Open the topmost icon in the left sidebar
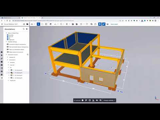The width and height of the screenshot is (160, 120). tap(2, 52)
